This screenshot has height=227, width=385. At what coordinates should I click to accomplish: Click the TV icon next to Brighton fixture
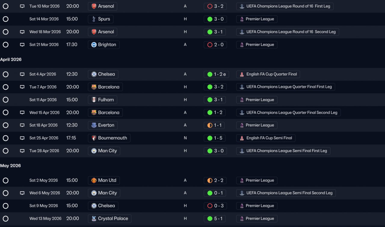tap(22, 45)
